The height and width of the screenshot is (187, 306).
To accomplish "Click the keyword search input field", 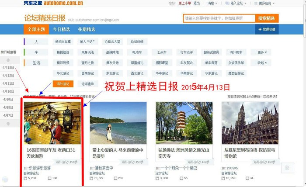I will pos(219,18).
